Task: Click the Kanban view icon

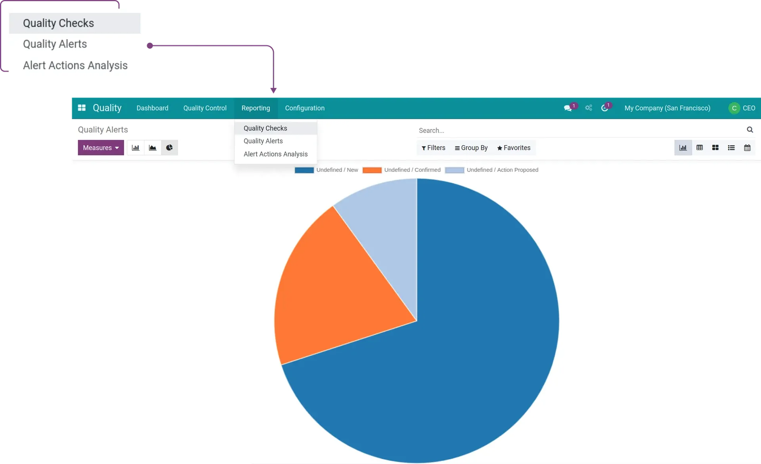Action: [715, 148]
